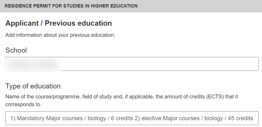262x127 pixels.
Task: Click the word Applicant in the heading
Action: 22,23
